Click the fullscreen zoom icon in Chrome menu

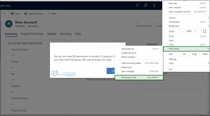(x=205, y=31)
